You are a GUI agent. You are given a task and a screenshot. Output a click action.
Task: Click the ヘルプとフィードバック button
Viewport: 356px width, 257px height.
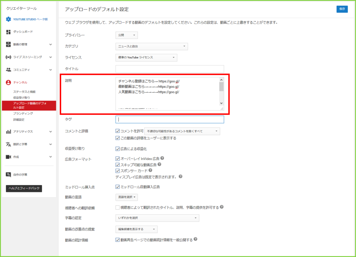[24, 188]
